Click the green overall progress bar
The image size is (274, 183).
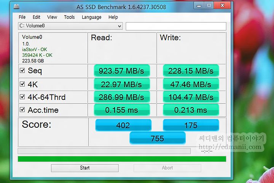tap(122, 159)
